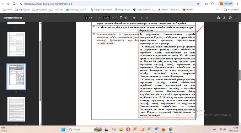241x133 pixels.
Task: Open PDF viewer more actions menu
Action: [x=236, y=18]
